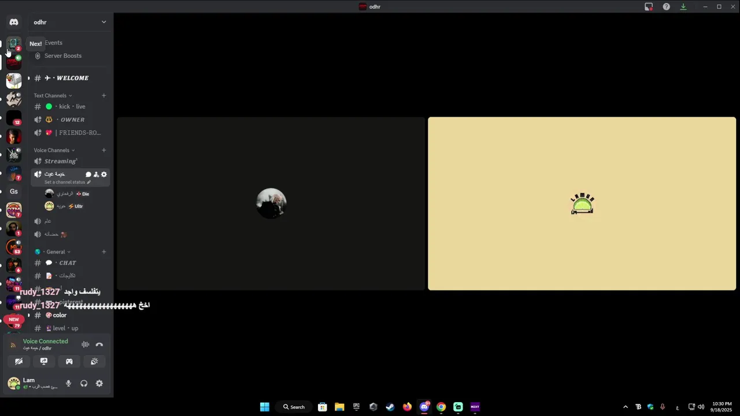
Task: Collapse the Text Channels category
Action: pyautogui.click(x=52, y=95)
